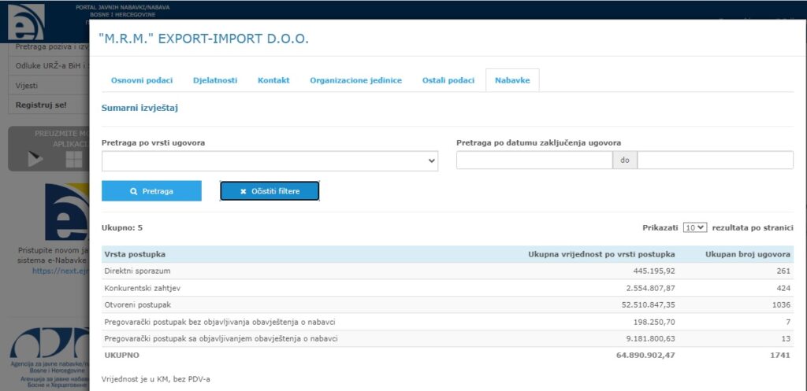Open the Osnovni podaci tab
This screenshot has height=391, width=807.
[x=142, y=80]
